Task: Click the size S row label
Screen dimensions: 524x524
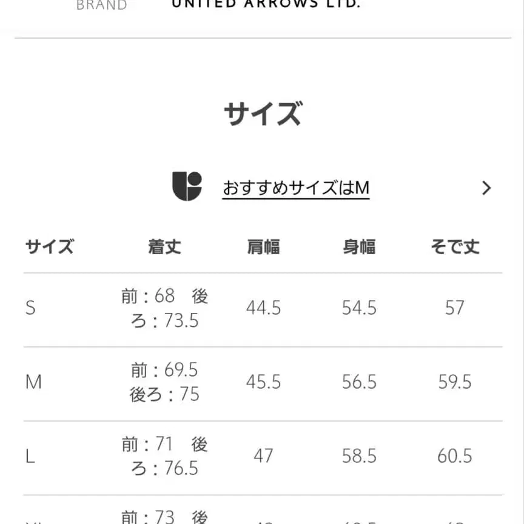Action: (30, 308)
